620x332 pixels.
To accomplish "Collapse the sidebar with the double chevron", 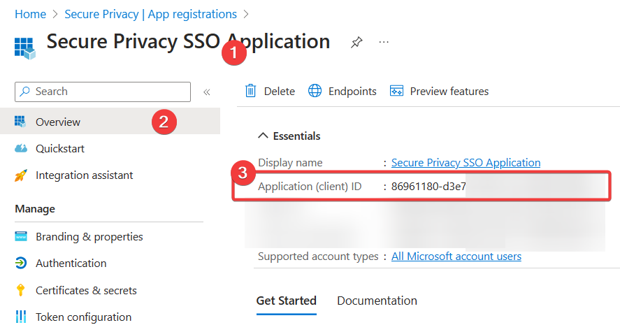I will (x=207, y=92).
